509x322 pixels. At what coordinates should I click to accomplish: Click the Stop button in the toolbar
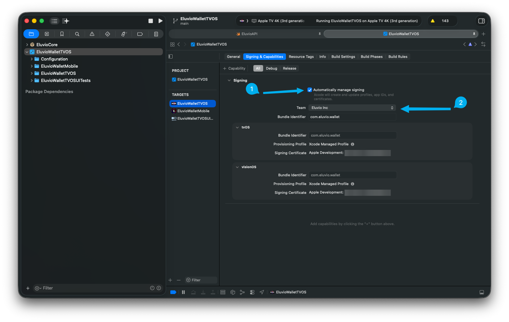coord(150,21)
